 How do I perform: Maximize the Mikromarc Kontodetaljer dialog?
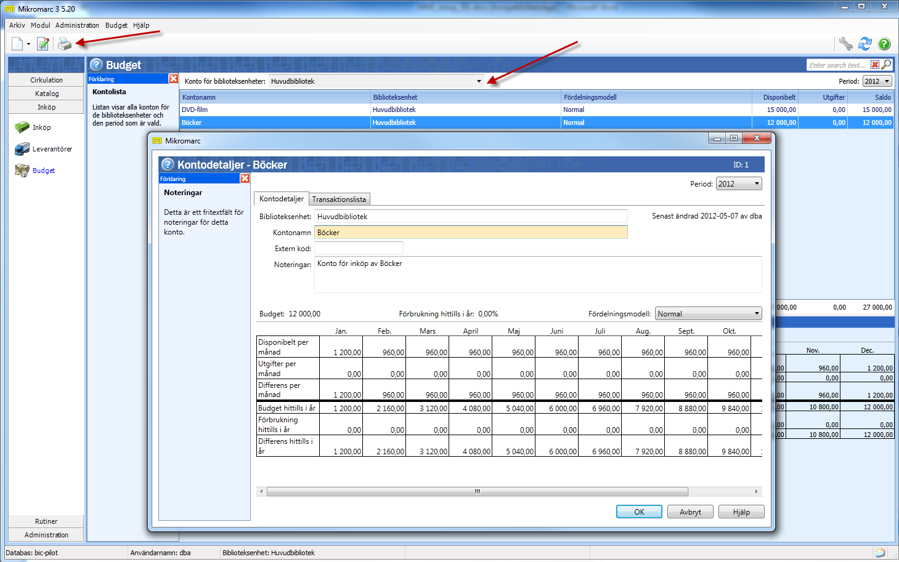coord(733,138)
